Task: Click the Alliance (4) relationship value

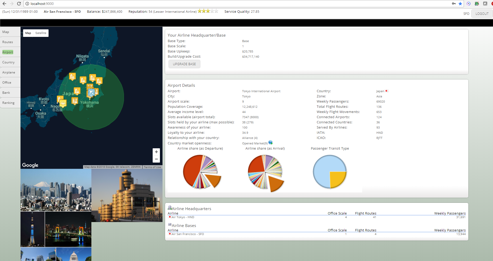Action: (250, 138)
